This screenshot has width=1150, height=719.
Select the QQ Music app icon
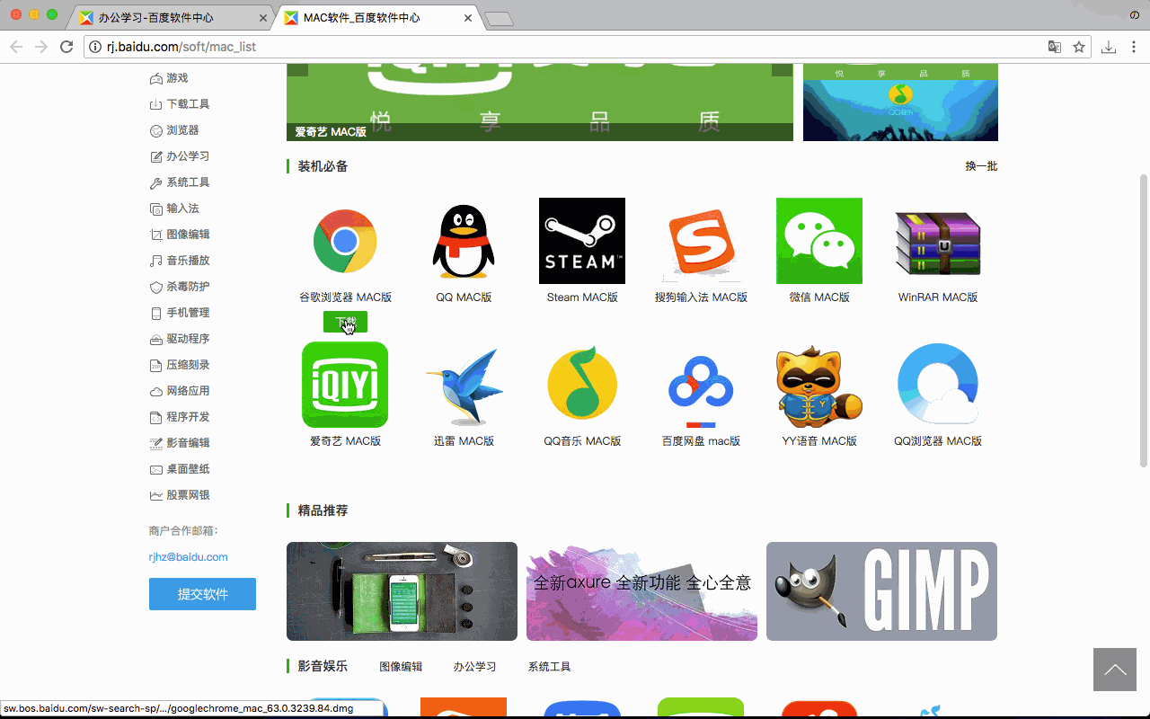(x=582, y=385)
